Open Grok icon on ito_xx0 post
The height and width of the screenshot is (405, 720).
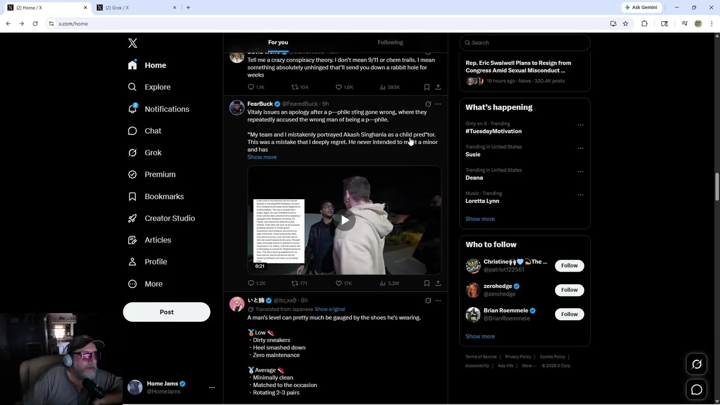[x=428, y=300]
